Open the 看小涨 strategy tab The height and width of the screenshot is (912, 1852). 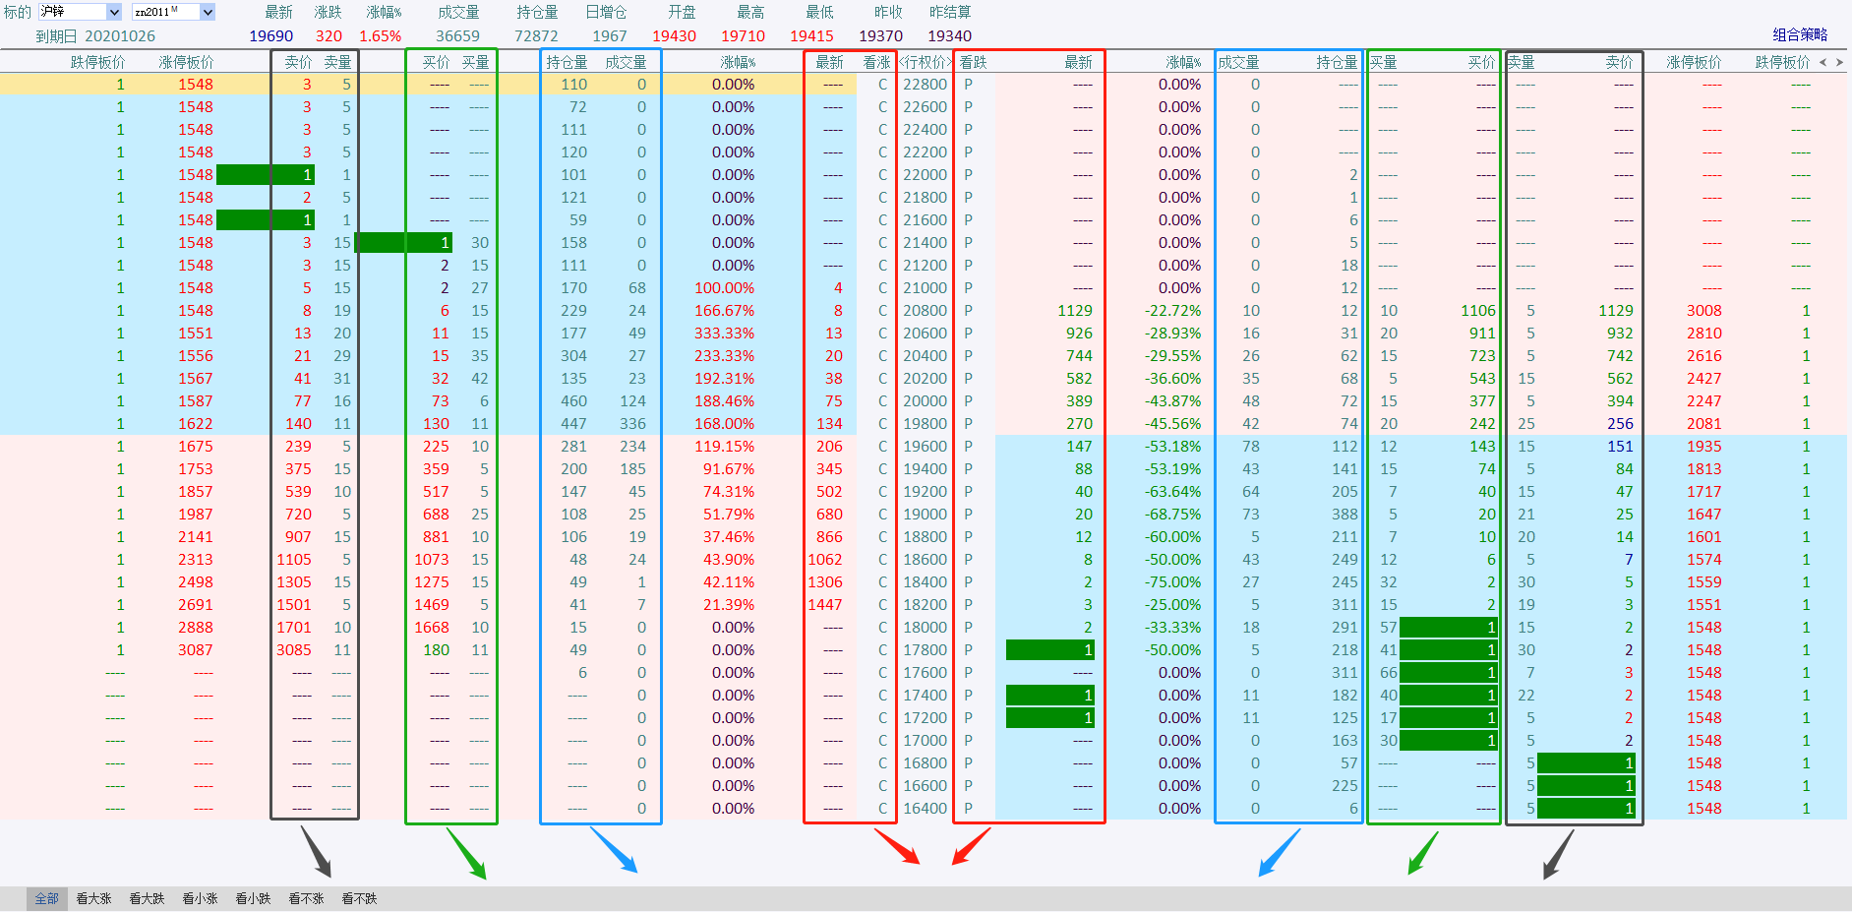200,898
